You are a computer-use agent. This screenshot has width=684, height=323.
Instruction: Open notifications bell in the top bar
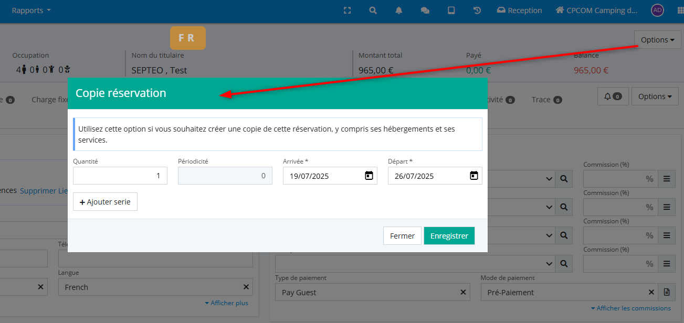coord(399,10)
